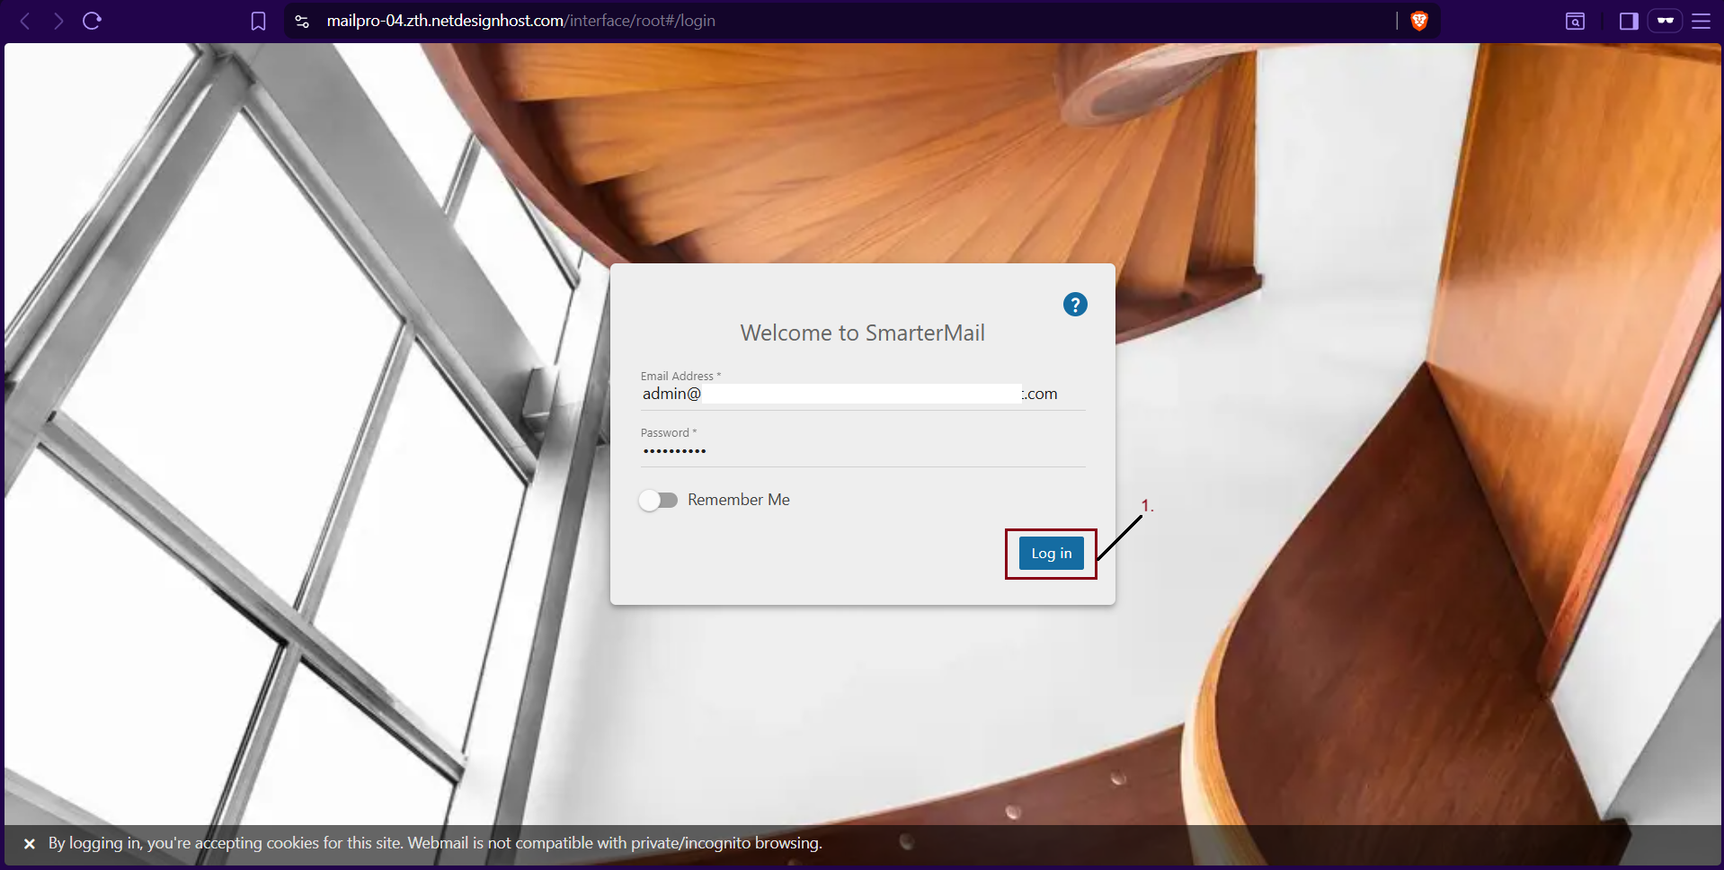Image resolution: width=1724 pixels, height=870 pixels.
Task: Click 'Welcome to SmarterMail' heading
Action: (x=862, y=333)
